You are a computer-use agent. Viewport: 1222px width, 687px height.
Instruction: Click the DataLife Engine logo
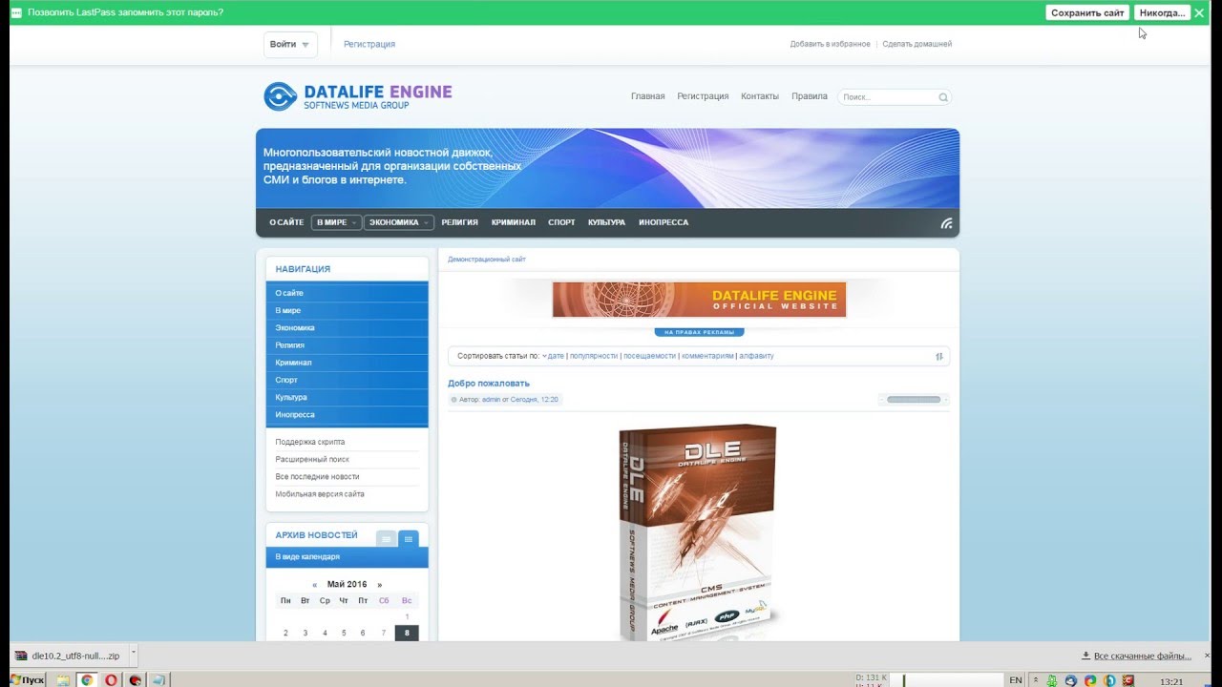357,96
